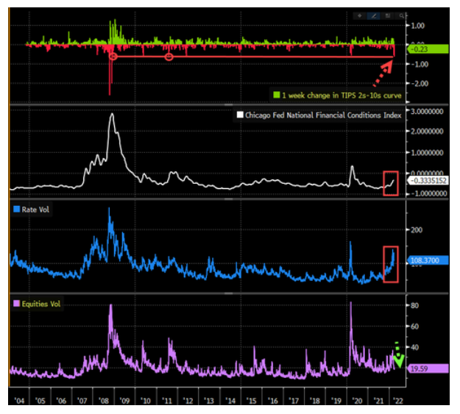Click the '08 year label on time axis
The image size is (460, 414).
tap(104, 401)
